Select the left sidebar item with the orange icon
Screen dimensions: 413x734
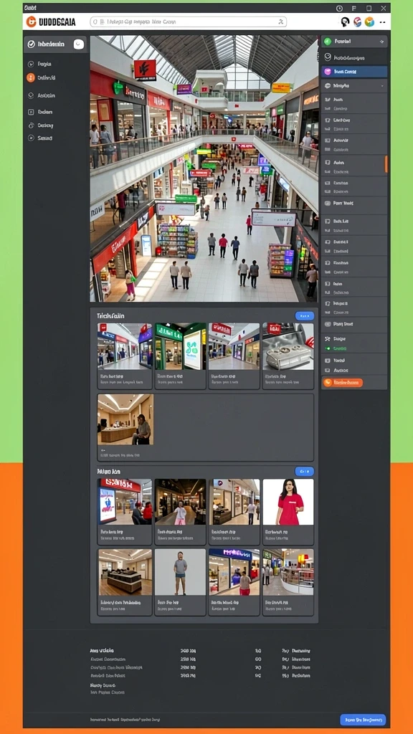click(x=42, y=77)
